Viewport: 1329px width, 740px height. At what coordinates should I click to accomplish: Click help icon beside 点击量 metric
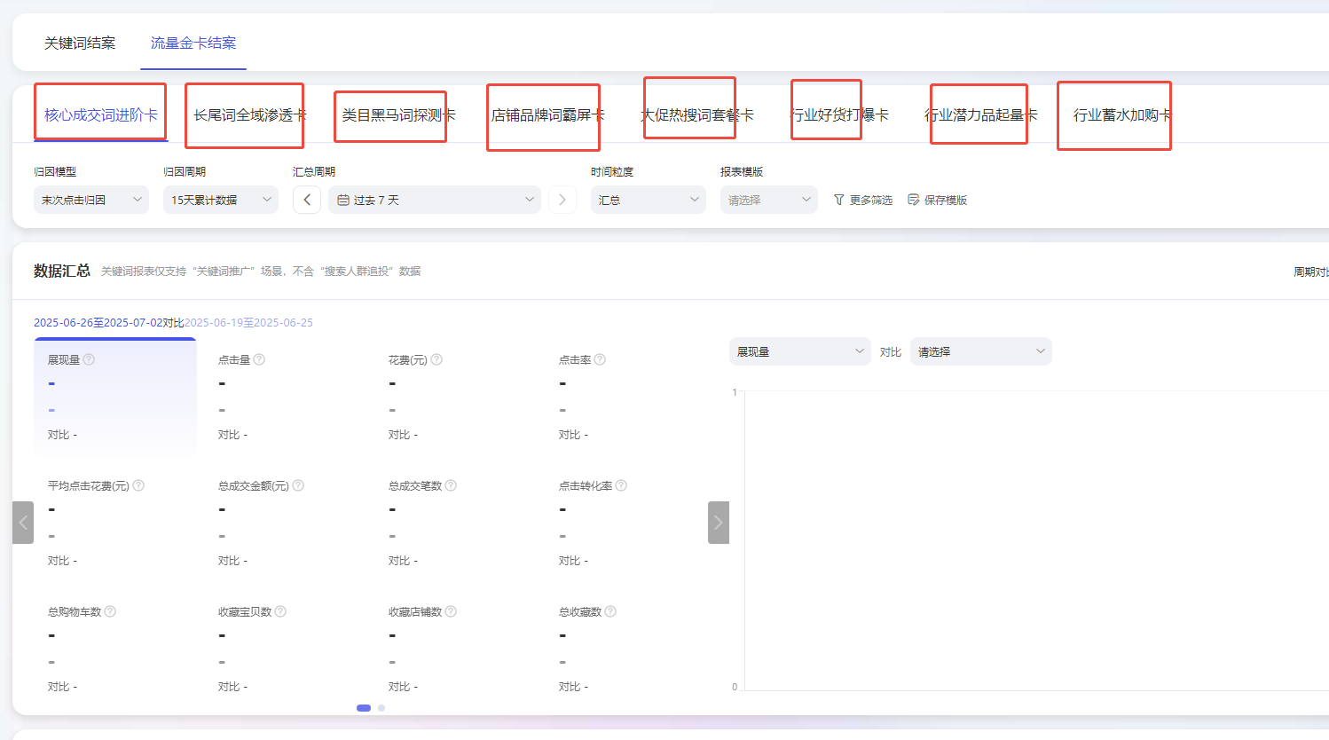(x=259, y=359)
